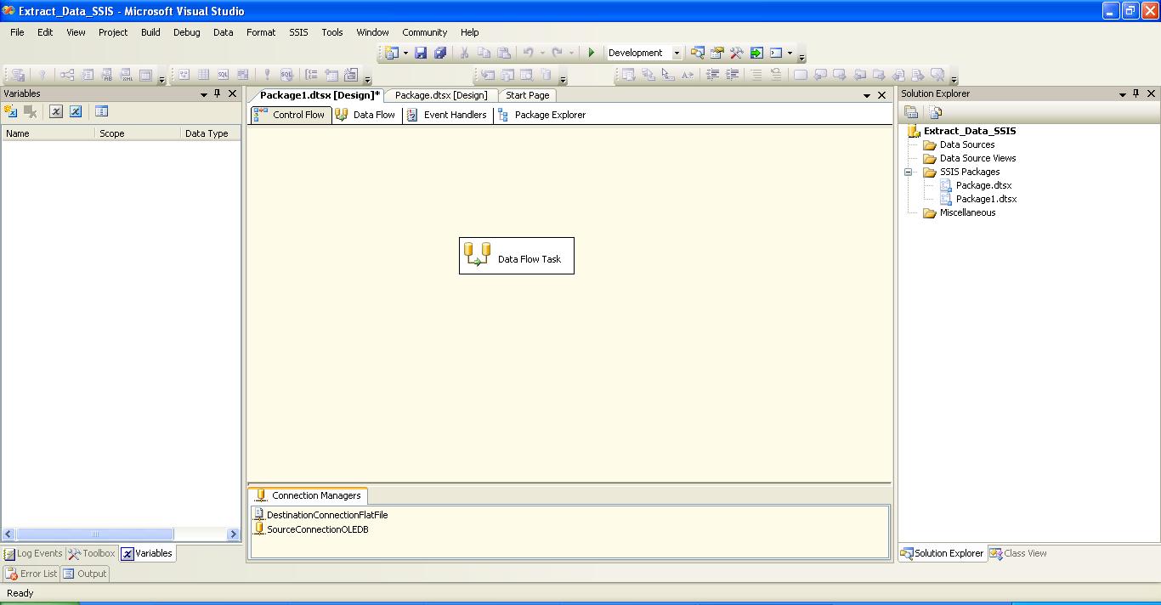The width and height of the screenshot is (1161, 605).
Task: Open the Development configuration dropdown
Action: coord(676,53)
